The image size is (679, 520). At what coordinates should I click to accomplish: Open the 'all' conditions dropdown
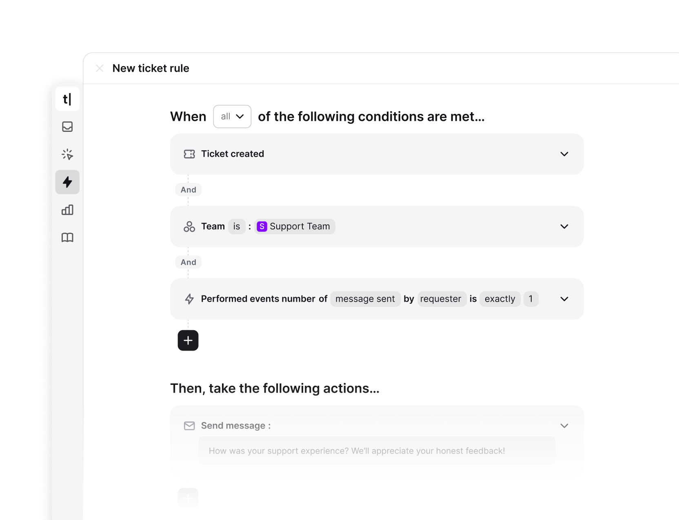[232, 116]
